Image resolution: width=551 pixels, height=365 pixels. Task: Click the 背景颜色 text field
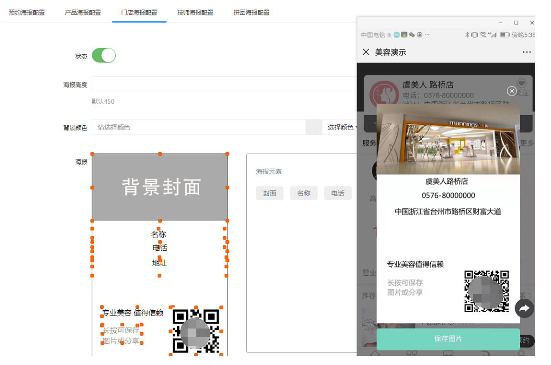[199, 127]
